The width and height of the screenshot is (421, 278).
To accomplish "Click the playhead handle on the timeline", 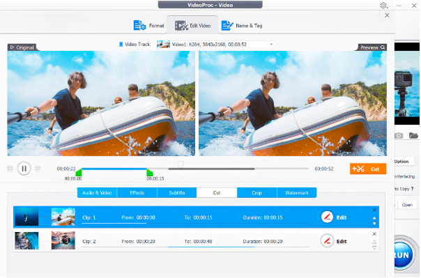I will (181, 164).
